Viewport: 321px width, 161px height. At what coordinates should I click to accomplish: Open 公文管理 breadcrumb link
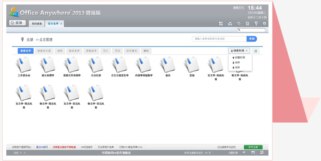coord(46,39)
